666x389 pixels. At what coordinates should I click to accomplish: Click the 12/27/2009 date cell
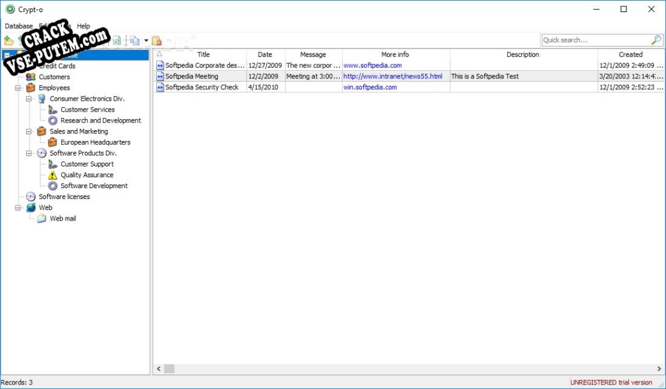coord(265,66)
